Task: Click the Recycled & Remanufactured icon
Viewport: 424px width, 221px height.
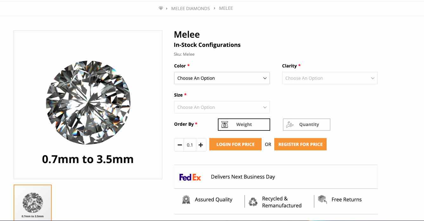Action: [x=253, y=201]
